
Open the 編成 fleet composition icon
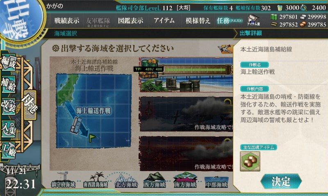[9, 62]
